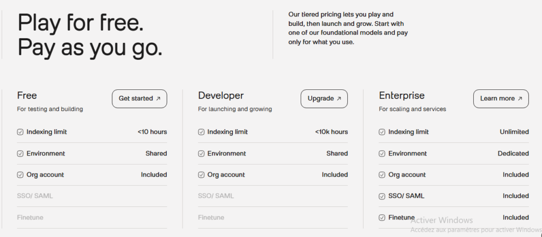Click Developer plan Environment check icon
The height and width of the screenshot is (237, 542).
201,153
